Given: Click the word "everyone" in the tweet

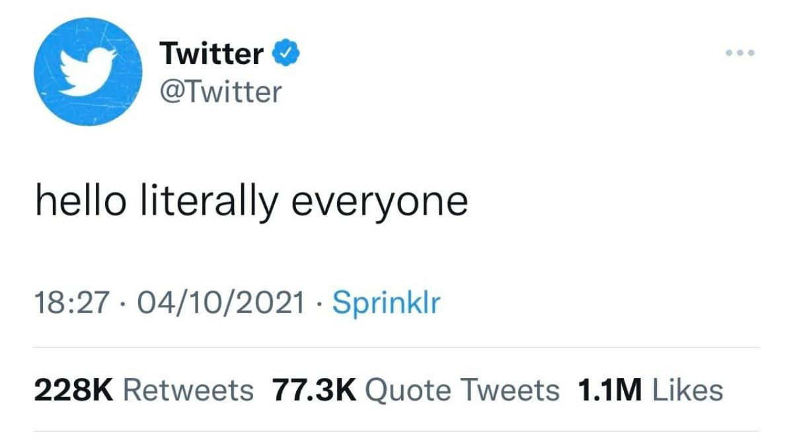Looking at the screenshot, I should 379,202.
